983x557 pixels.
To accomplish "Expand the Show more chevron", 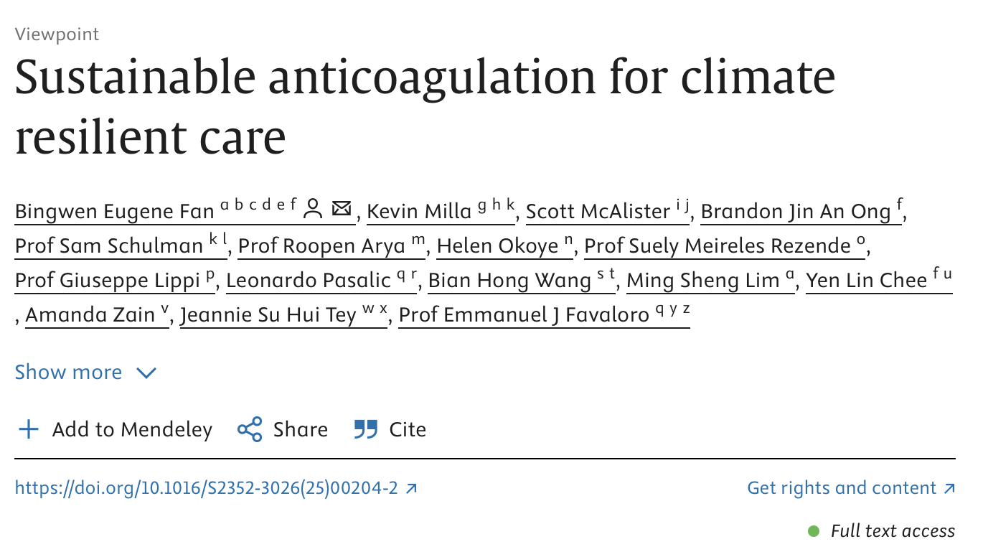I will [x=146, y=373].
